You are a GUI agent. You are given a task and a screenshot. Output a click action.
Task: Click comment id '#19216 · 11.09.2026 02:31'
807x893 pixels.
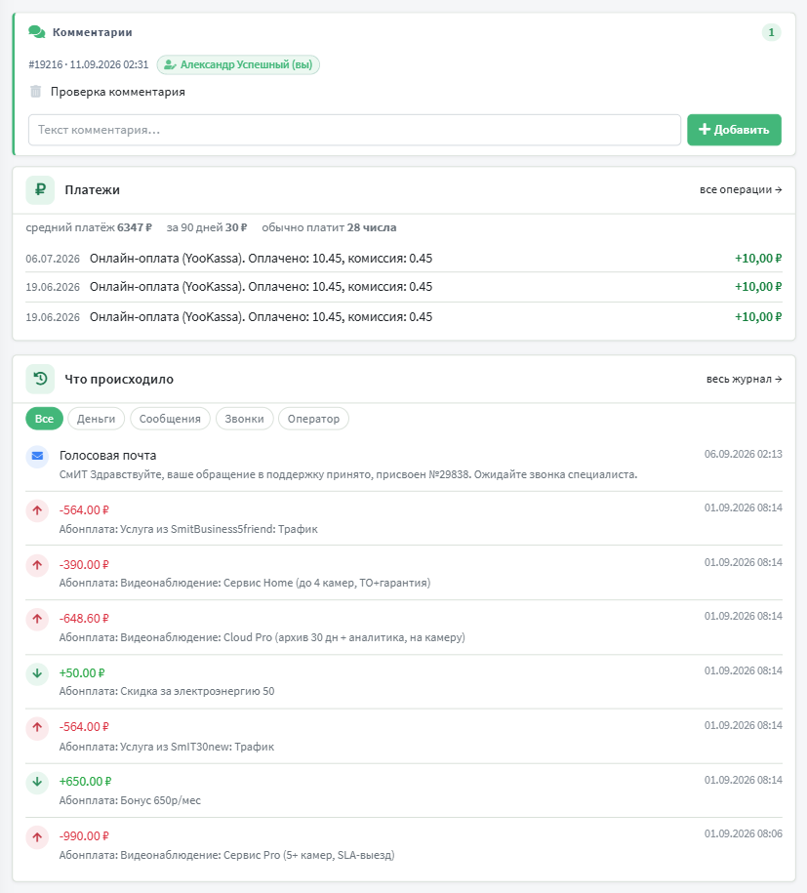88,64
